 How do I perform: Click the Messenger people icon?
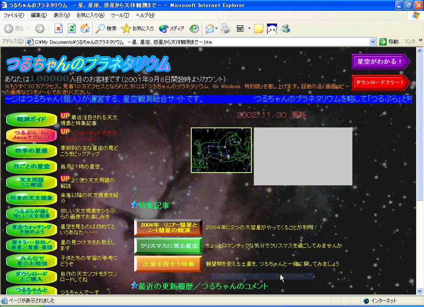pos(285,29)
